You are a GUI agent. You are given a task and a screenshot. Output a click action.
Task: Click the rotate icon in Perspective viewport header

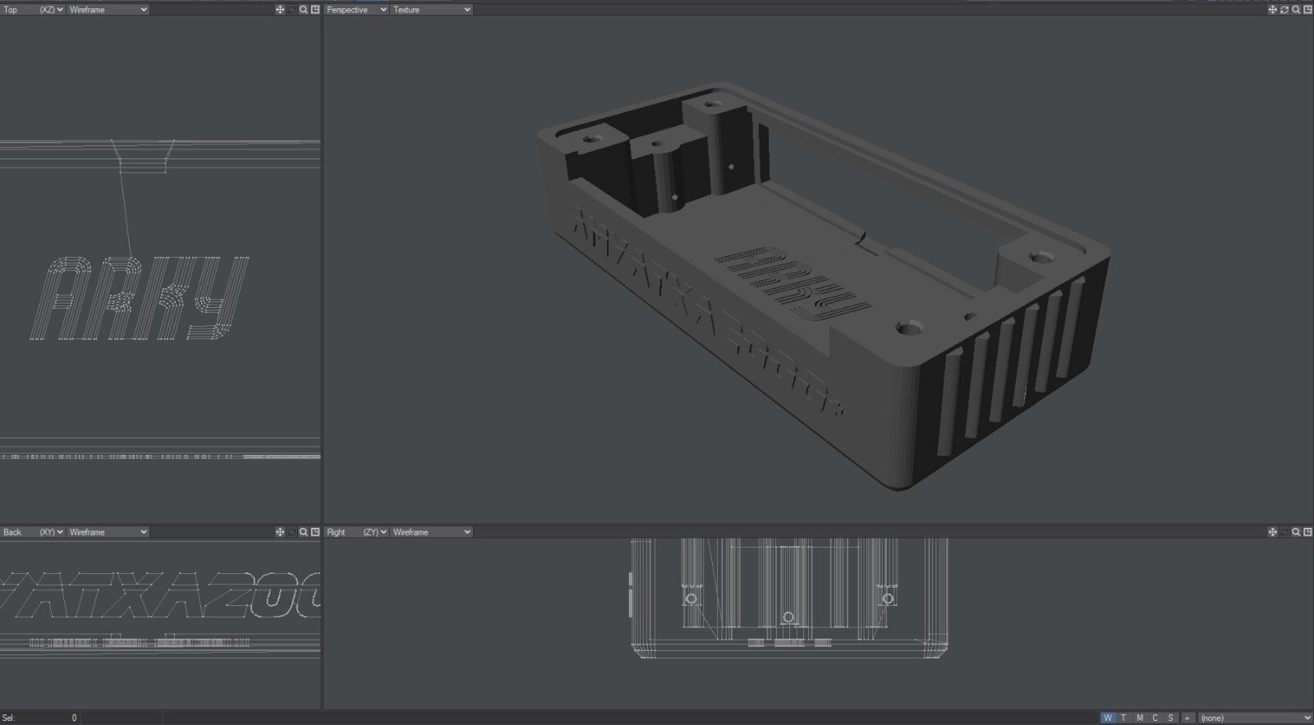click(1284, 10)
